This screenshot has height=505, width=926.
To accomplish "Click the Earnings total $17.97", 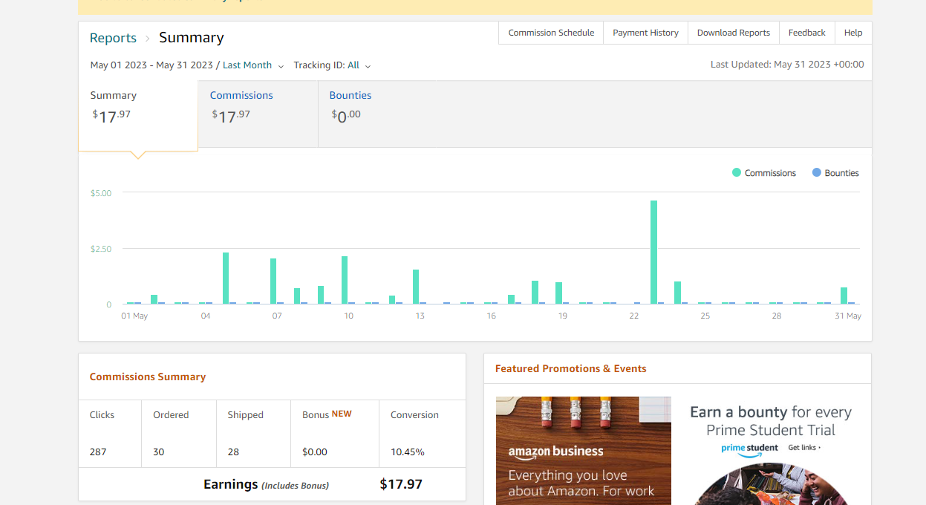I will (401, 484).
